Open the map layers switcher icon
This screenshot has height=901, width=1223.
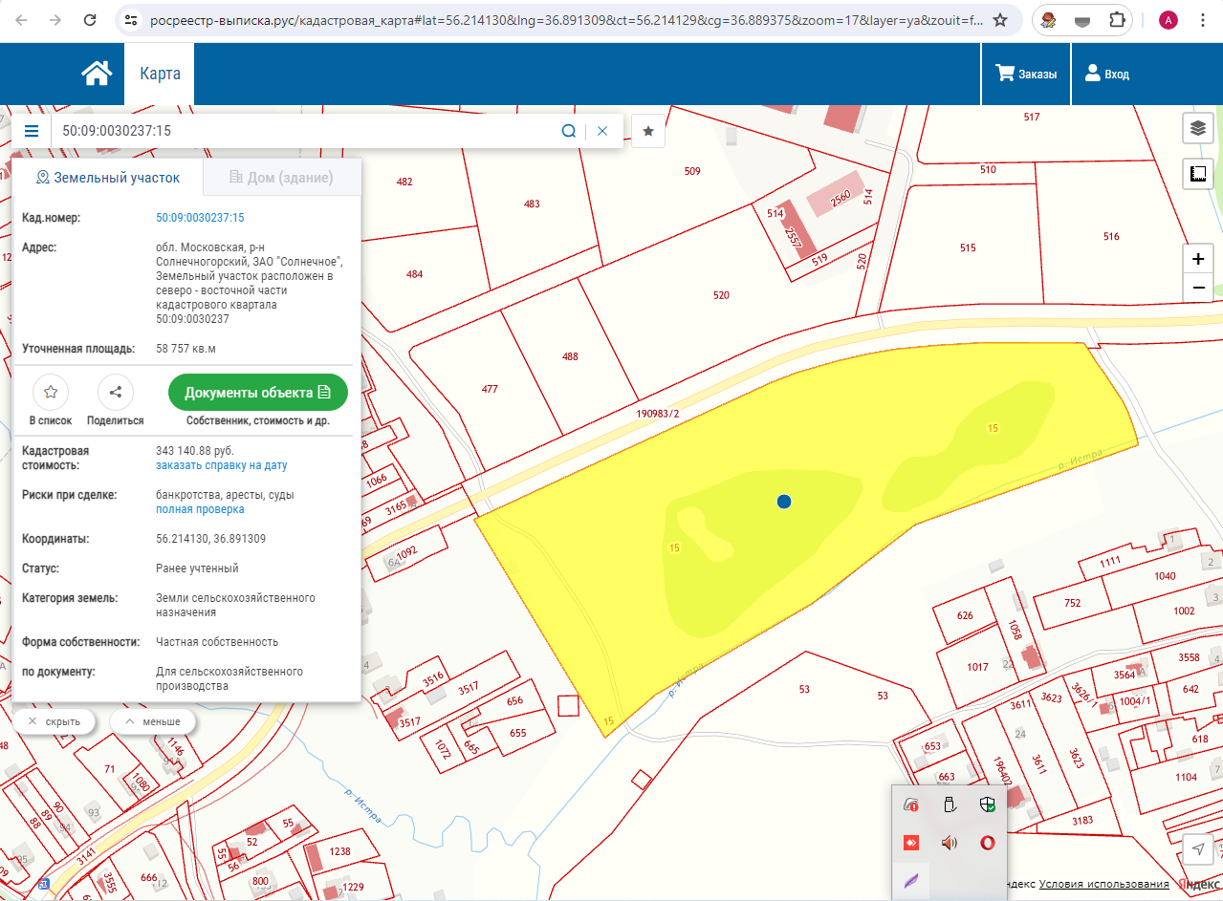point(1197,128)
